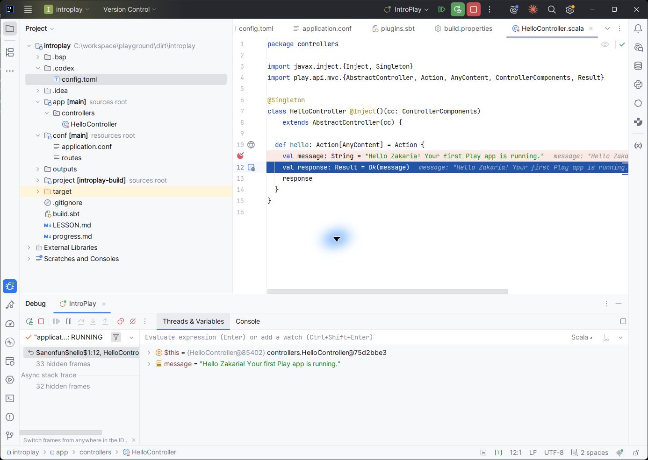This screenshot has height=460, width=648.
Task: Click Step Into in debug toolbar
Action: tap(93, 321)
